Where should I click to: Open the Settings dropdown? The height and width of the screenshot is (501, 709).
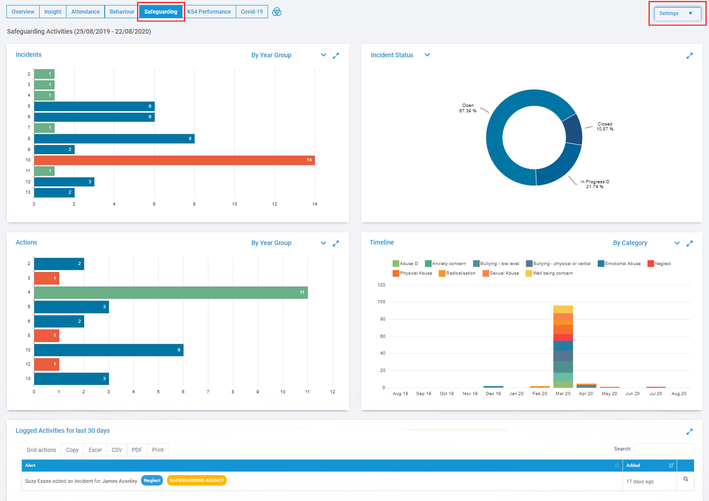pos(677,13)
